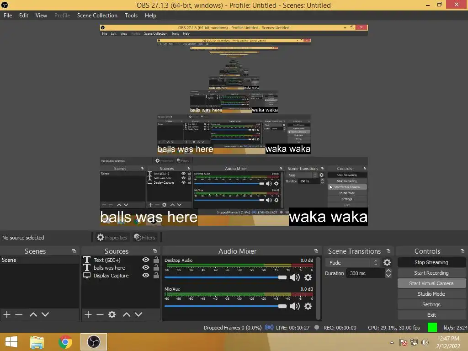Image resolution: width=468 pixels, height=351 pixels.
Task: Select the Display Capture source
Action: pos(111,276)
